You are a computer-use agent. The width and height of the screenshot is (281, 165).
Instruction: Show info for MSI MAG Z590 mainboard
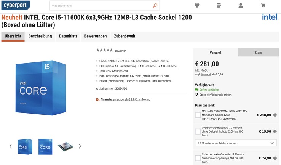(275, 115)
